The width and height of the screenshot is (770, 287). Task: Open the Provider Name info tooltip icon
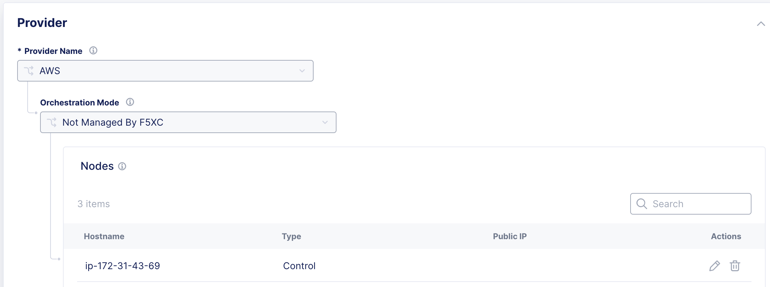93,51
